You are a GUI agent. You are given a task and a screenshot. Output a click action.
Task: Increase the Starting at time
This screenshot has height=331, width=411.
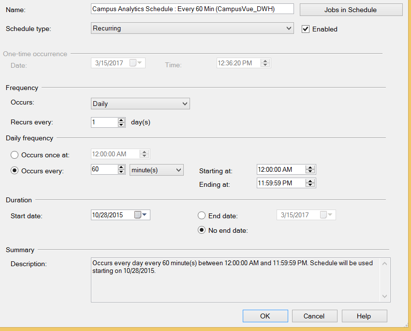pos(310,167)
